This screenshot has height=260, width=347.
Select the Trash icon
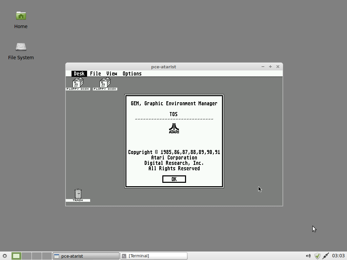[78, 195]
